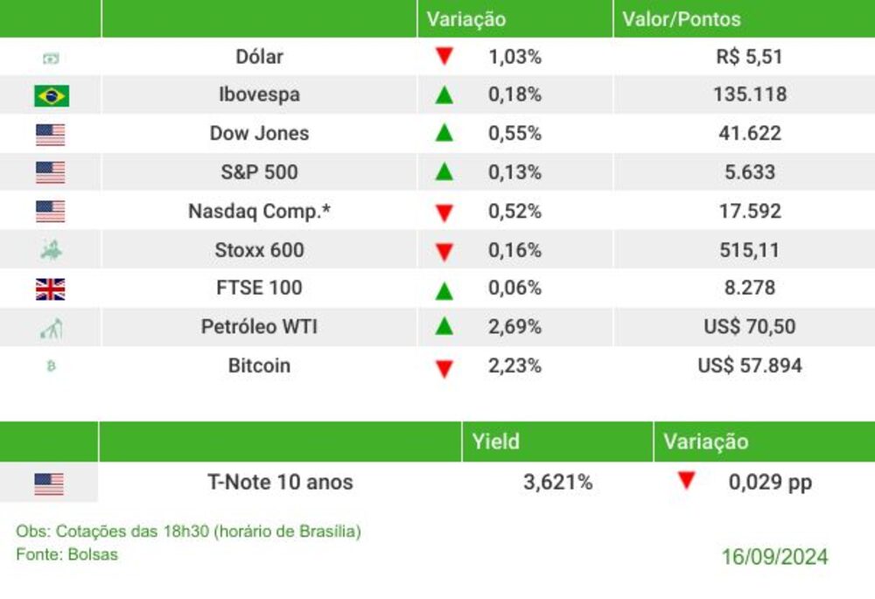Click the US flag in the T-Note row
This screenshot has height=599, width=875.
tap(49, 484)
